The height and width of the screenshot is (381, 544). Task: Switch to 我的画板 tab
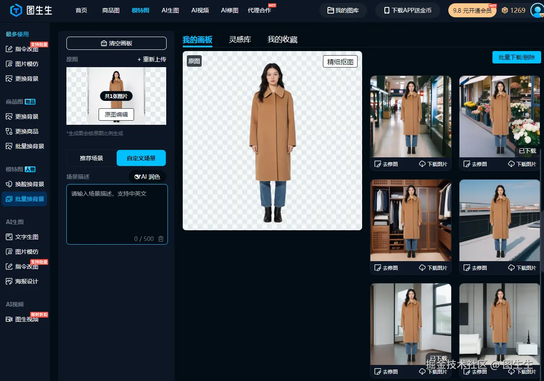tap(198, 40)
